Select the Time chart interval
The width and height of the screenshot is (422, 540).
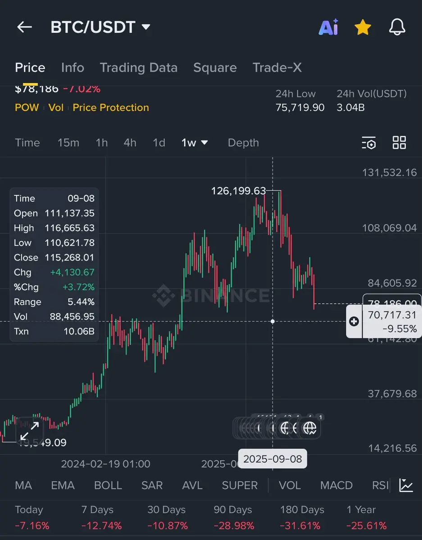27,143
